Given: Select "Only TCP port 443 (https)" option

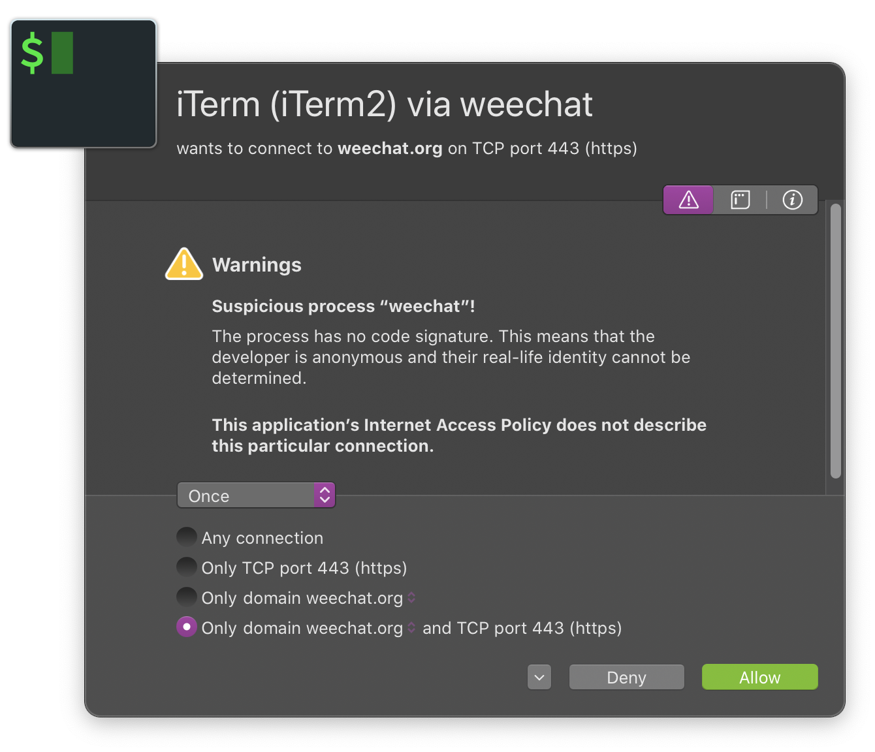Looking at the screenshot, I should [186, 567].
